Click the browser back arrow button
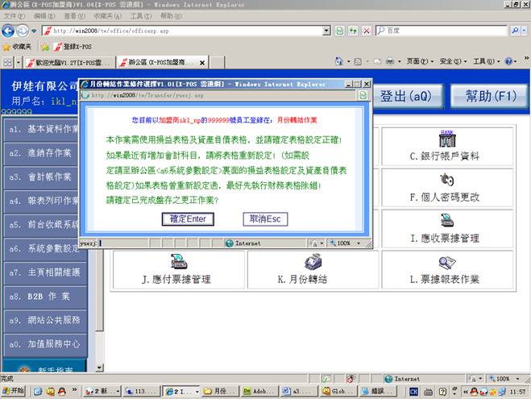 pyautogui.click(x=10, y=30)
